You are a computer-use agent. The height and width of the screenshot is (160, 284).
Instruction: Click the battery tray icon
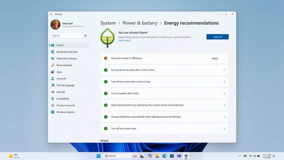pyautogui.click(x=259, y=156)
